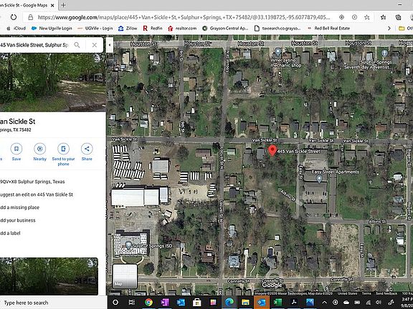
Task: Click the Sulphur Springs Seventh-day Adventist marker
Action: pyautogui.click(x=384, y=54)
